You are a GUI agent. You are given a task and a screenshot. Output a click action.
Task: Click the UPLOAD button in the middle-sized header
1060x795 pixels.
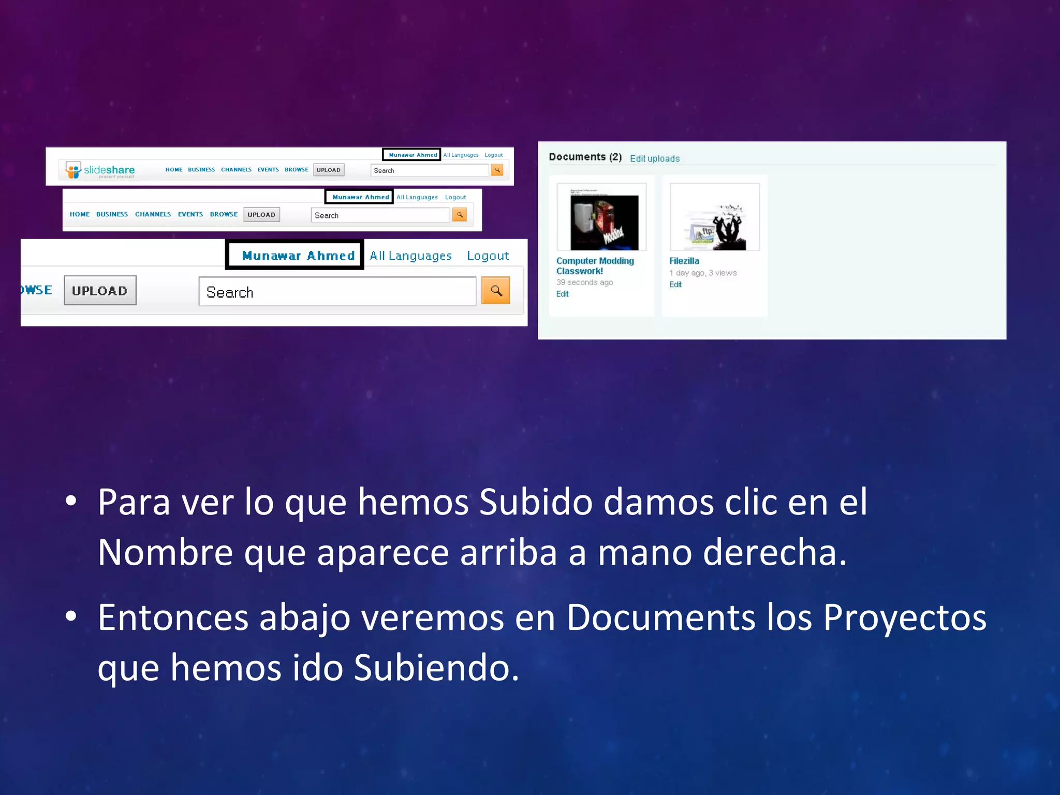pos(261,215)
